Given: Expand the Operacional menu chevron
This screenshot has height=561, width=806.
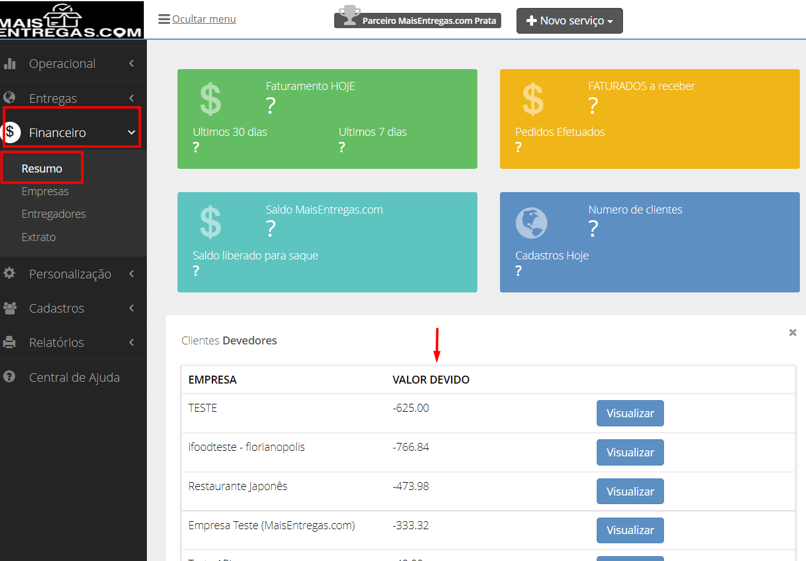Looking at the screenshot, I should [132, 64].
